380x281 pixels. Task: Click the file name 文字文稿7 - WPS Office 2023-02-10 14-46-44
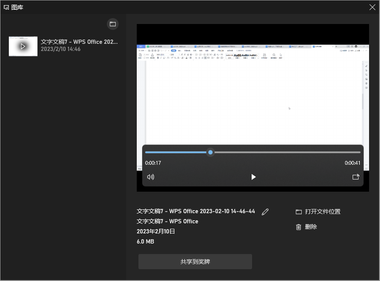(x=196, y=211)
